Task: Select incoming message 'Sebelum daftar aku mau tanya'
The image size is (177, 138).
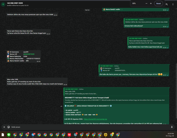Action: click(30, 15)
